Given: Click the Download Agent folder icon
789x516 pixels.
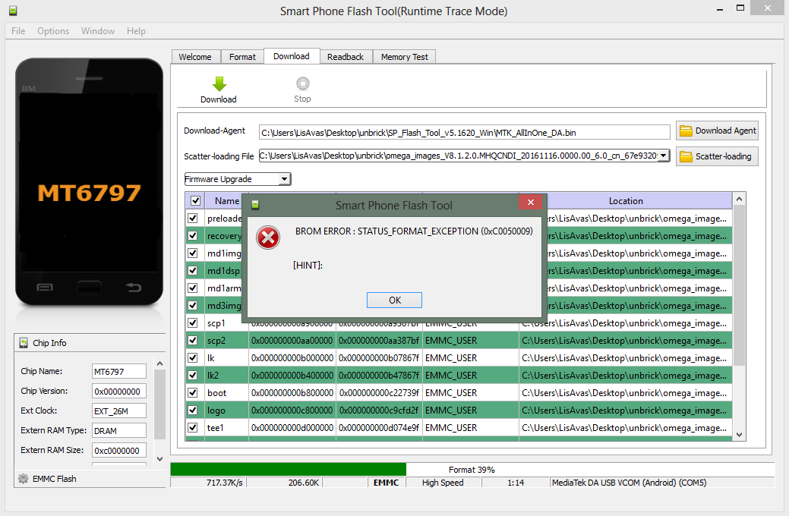Looking at the screenshot, I should (686, 131).
